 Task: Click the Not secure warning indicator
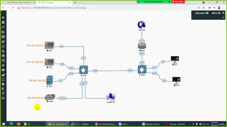coord(24,8)
